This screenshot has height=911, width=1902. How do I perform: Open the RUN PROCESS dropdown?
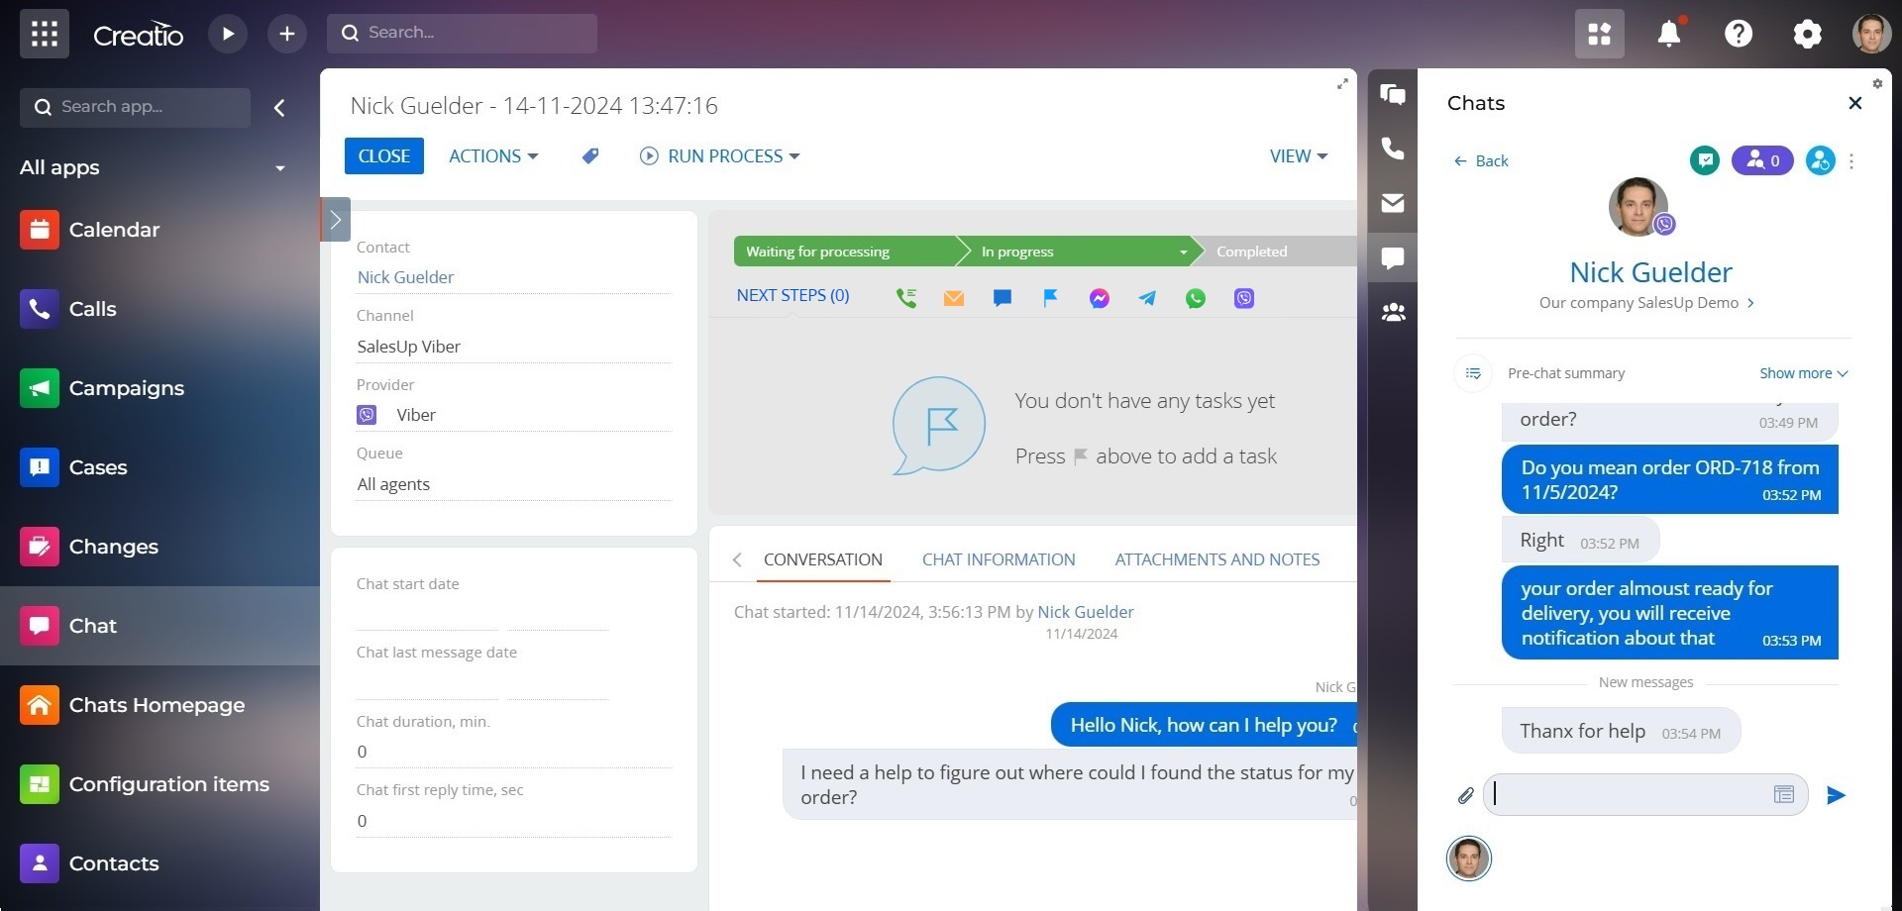[720, 156]
